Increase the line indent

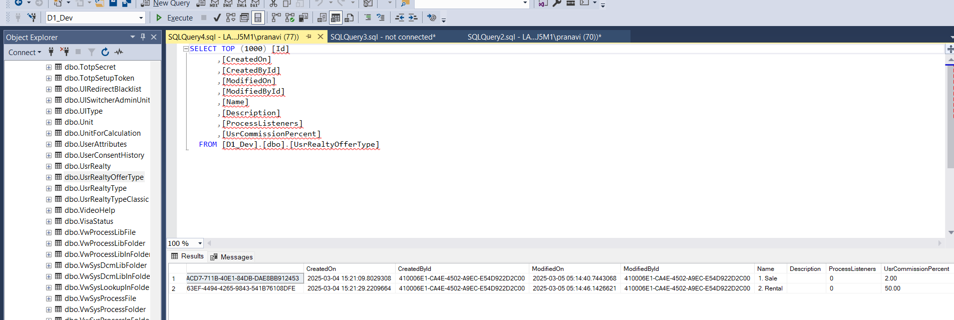coord(413,18)
